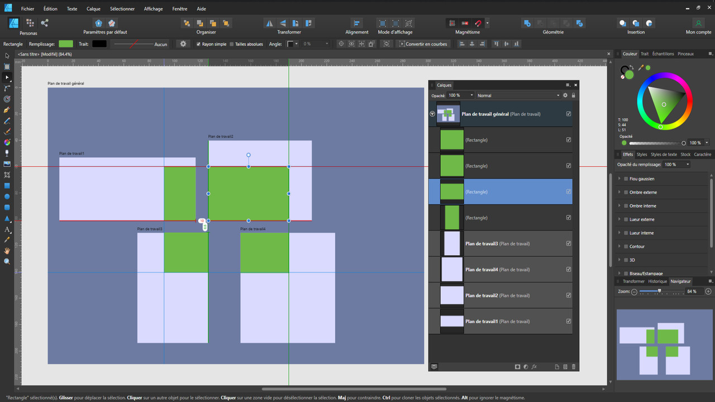Open the Affichage menu
This screenshot has height=402, width=715.
[x=153, y=9]
